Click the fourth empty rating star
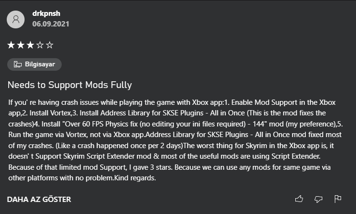 pos(40,45)
